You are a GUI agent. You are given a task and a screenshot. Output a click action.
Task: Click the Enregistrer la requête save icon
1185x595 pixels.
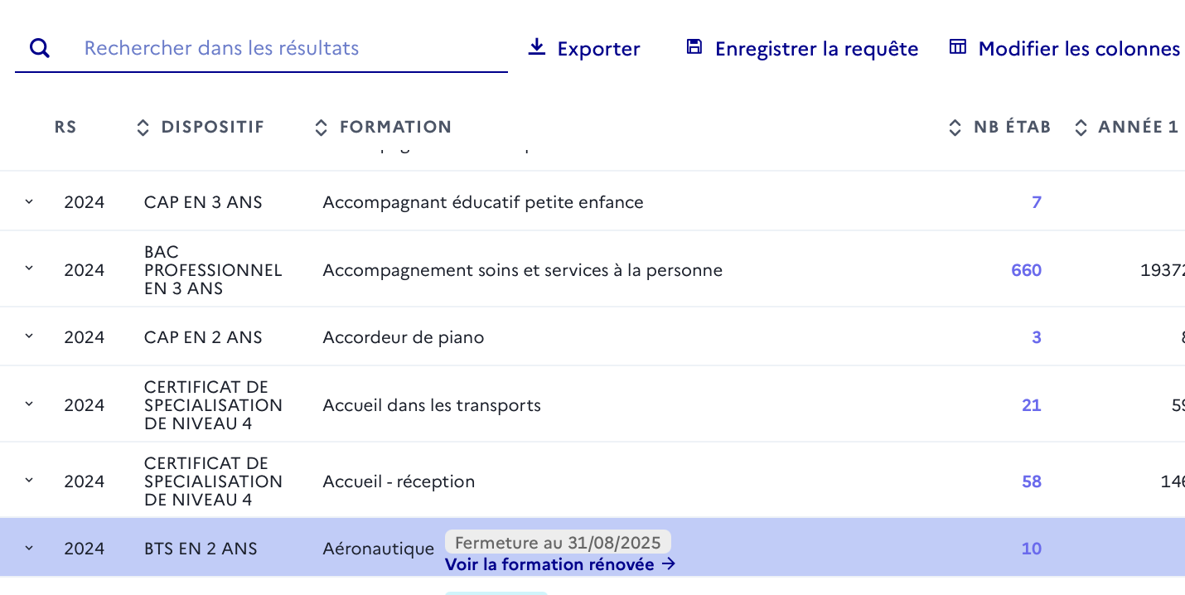pos(694,47)
